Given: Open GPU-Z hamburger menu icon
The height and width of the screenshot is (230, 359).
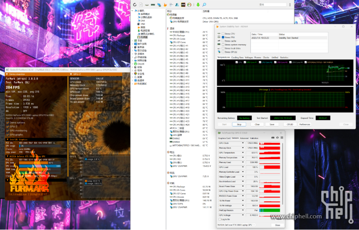Looking at the screenshot, I should click(x=282, y=138).
